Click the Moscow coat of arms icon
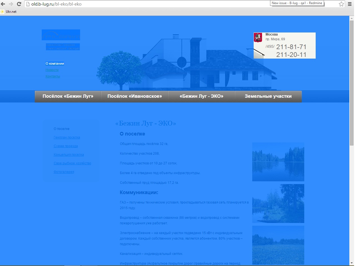This screenshot has height=266, width=356. [258, 37]
